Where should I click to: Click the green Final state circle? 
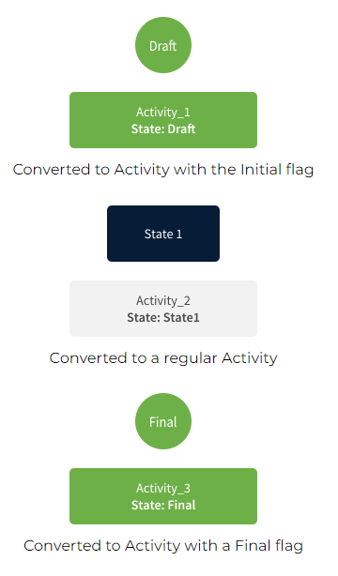click(163, 421)
